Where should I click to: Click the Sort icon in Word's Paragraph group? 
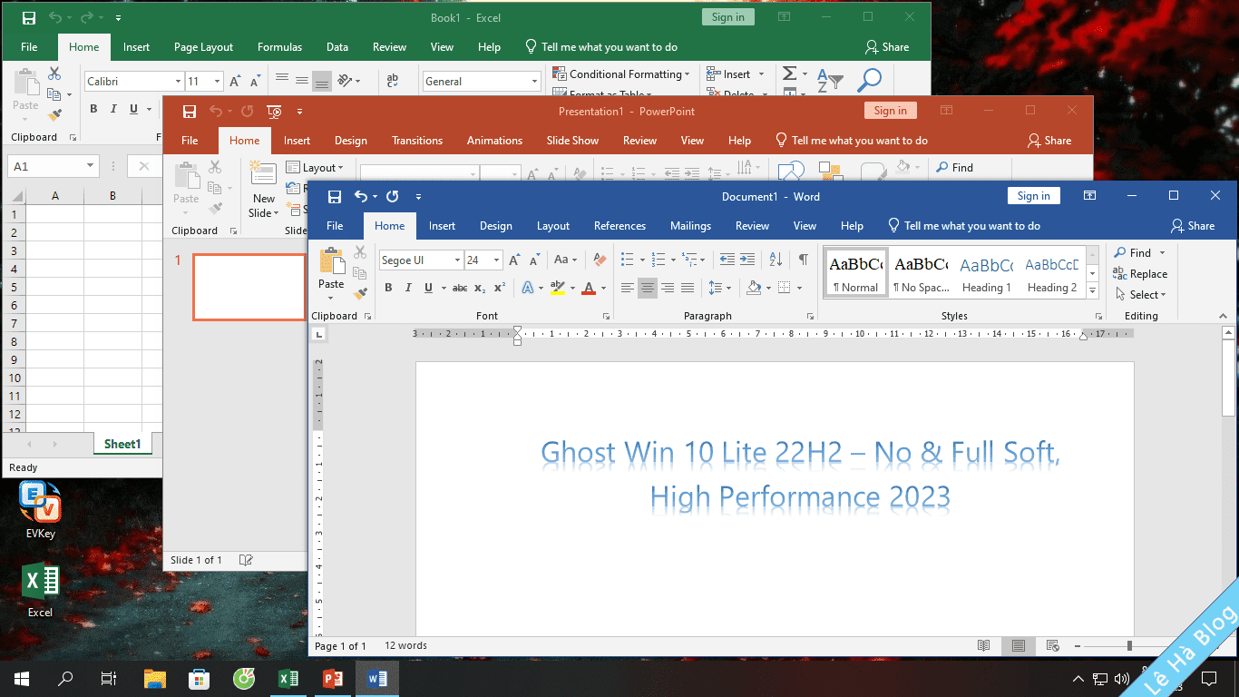(776, 260)
